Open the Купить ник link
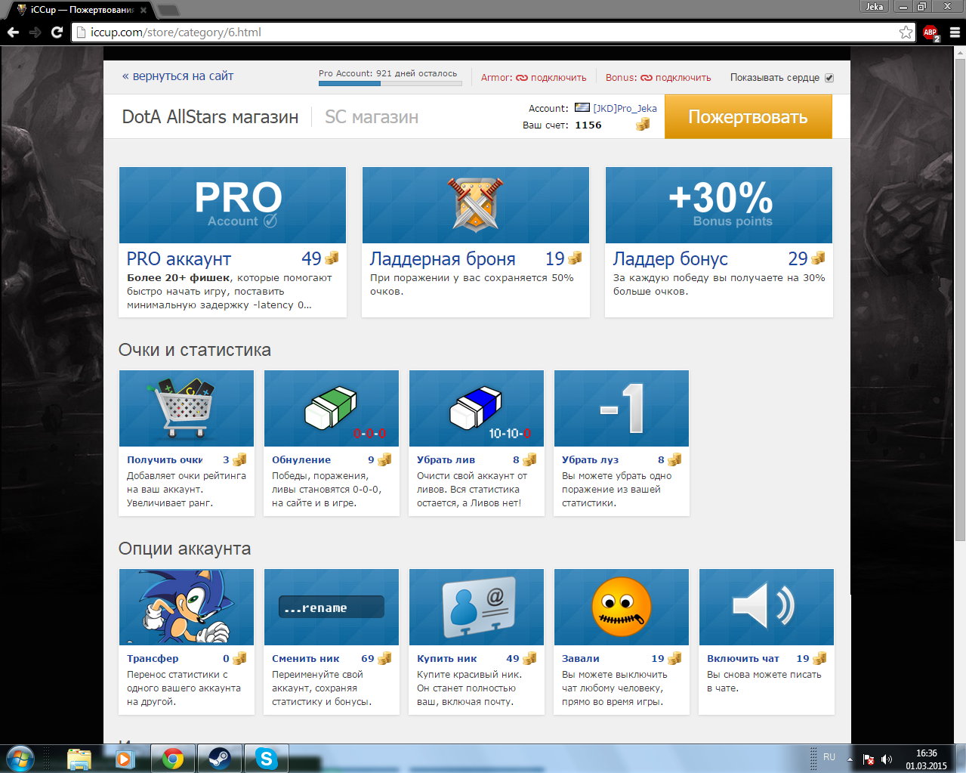The image size is (966, 773). 447,658
